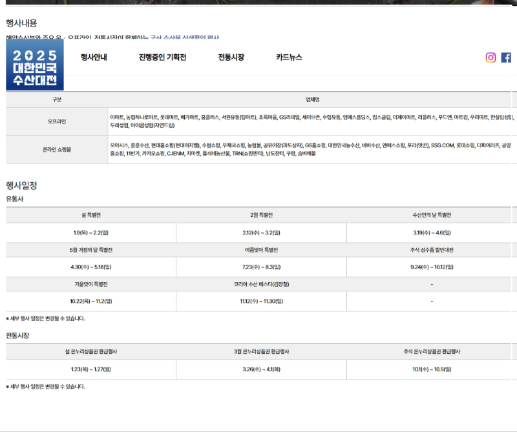Click the 5월 가정의 달 특별전 header
517x432 pixels.
(91, 250)
